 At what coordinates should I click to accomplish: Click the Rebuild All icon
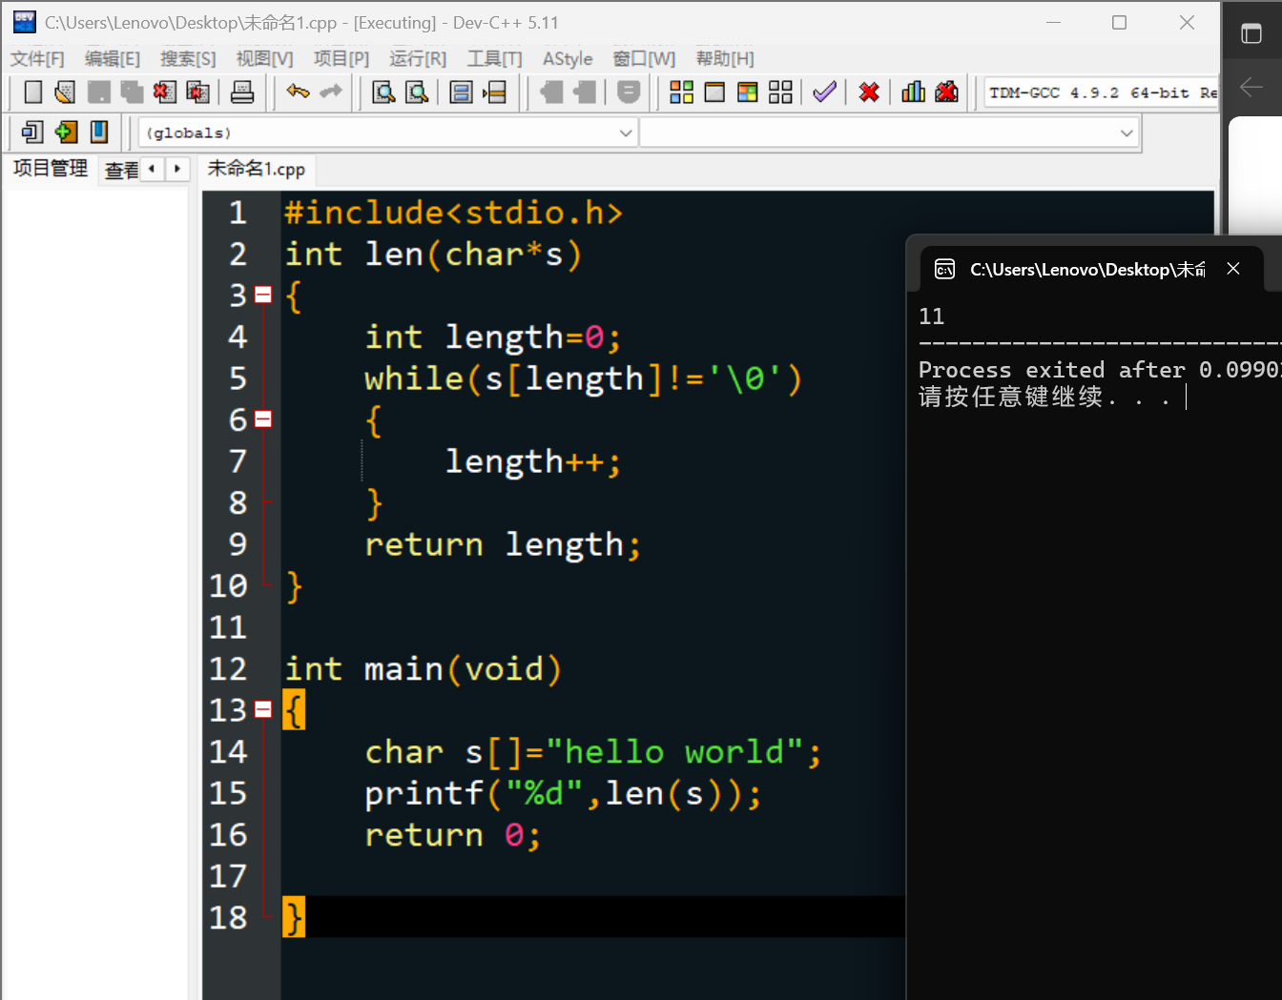780,92
